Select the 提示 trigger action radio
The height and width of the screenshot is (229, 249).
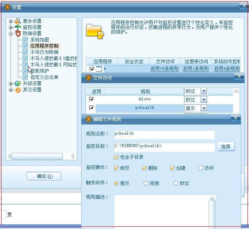point(116,183)
